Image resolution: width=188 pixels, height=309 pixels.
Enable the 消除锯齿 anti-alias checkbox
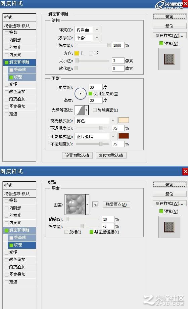tap(95, 110)
